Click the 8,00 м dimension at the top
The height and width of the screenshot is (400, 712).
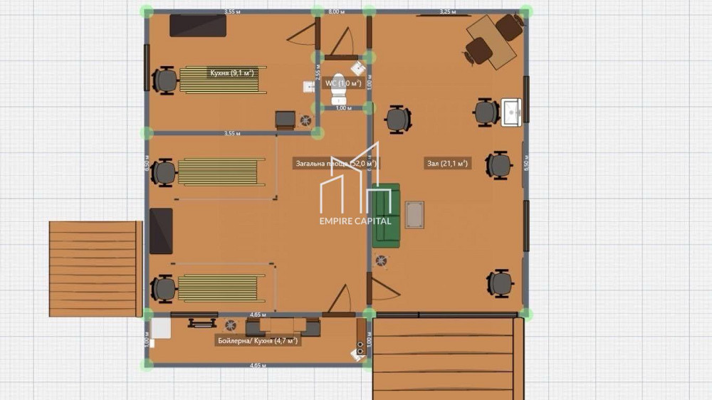coord(336,12)
